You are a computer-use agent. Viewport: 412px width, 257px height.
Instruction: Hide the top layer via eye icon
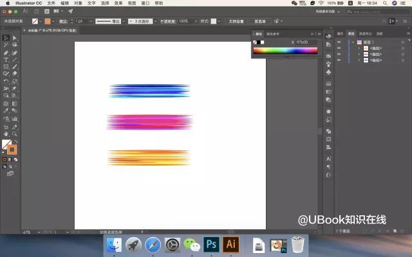(339, 42)
